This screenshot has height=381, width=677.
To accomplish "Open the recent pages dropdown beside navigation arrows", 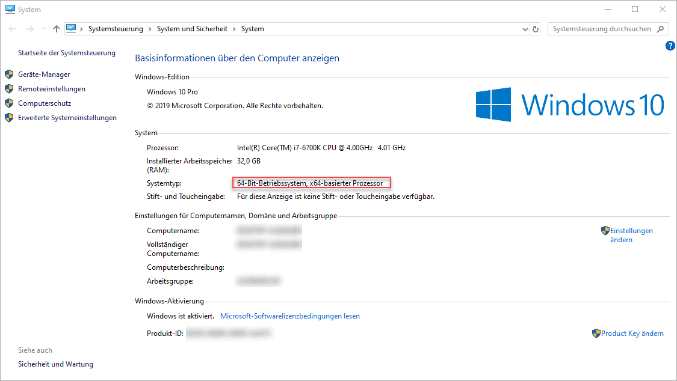I will coord(43,28).
